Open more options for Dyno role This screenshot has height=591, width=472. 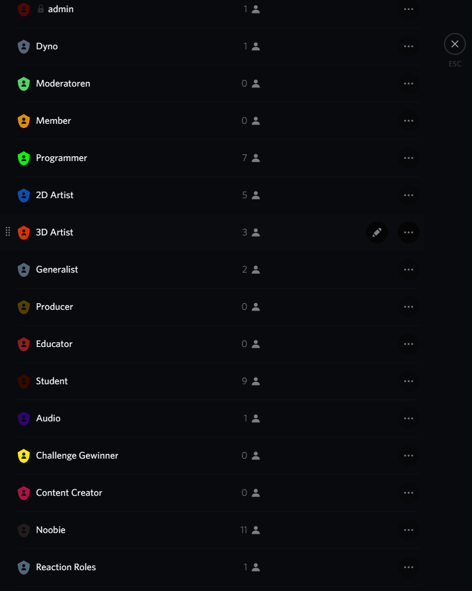(x=409, y=46)
